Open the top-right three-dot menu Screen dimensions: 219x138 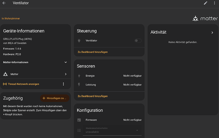pos(214,3)
